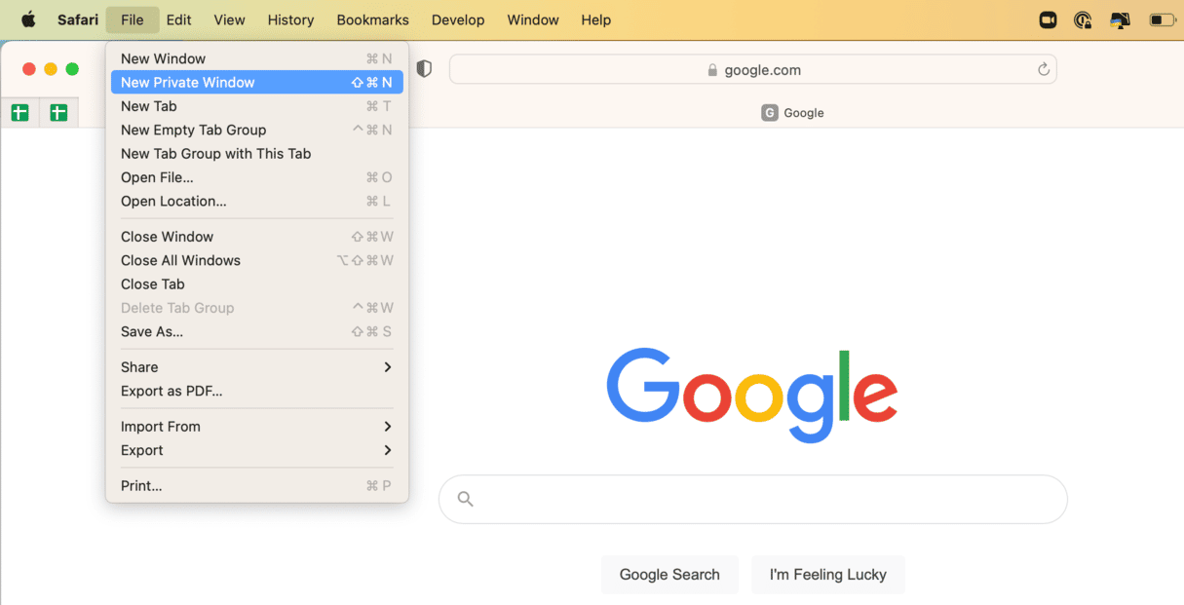Check the battery status icon
The width and height of the screenshot is (1184, 605).
[1163, 19]
